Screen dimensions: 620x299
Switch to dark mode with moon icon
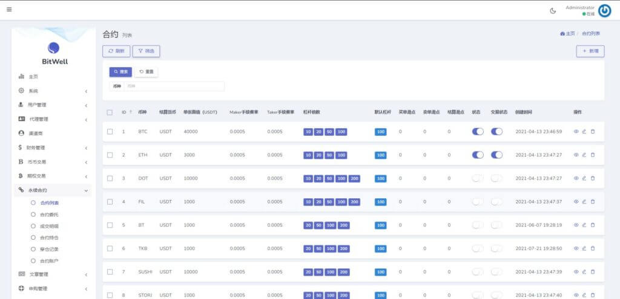(553, 11)
